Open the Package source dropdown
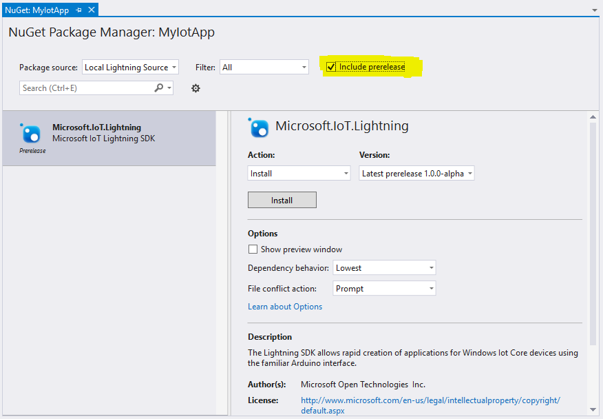Image resolution: width=603 pixels, height=419 pixels. point(130,67)
